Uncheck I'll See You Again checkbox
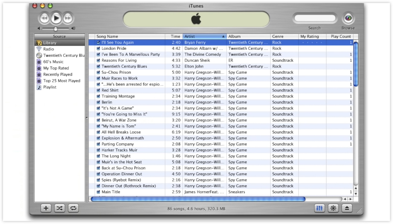 [98, 42]
